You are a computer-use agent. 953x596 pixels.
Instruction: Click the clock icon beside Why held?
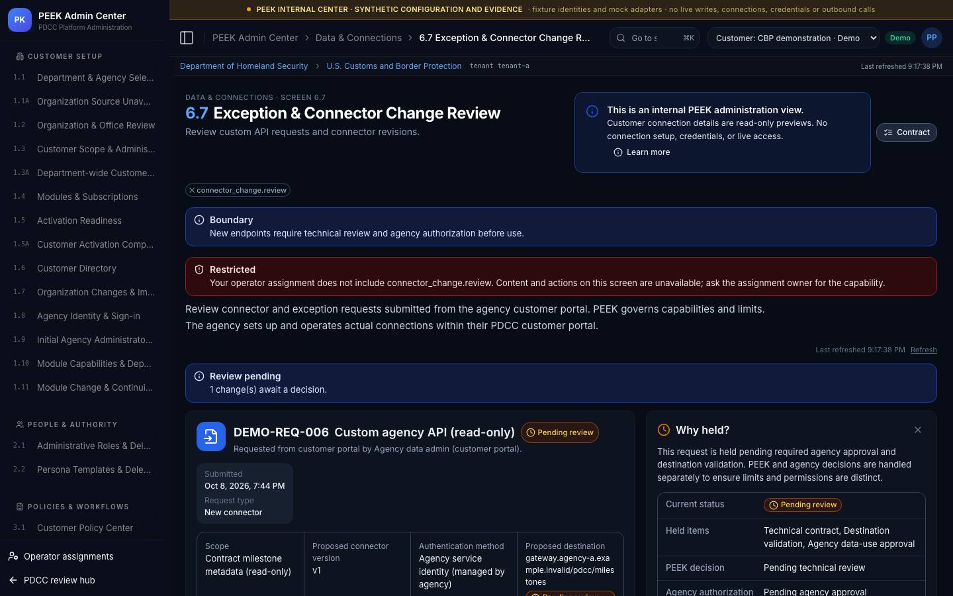[x=664, y=430]
